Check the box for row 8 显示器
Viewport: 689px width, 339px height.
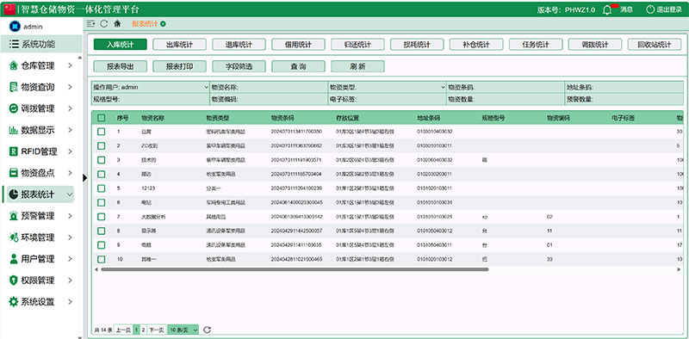click(102, 231)
